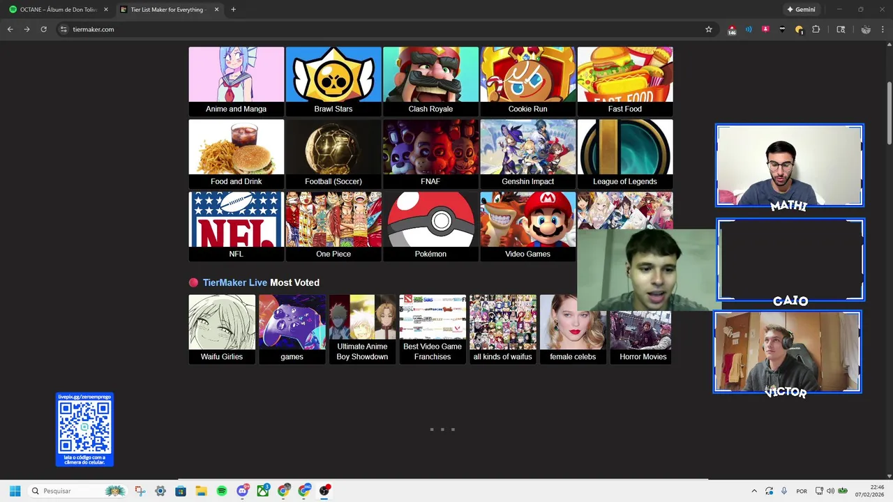Open the Clash Royale category
This screenshot has height=502, width=893.
430,81
